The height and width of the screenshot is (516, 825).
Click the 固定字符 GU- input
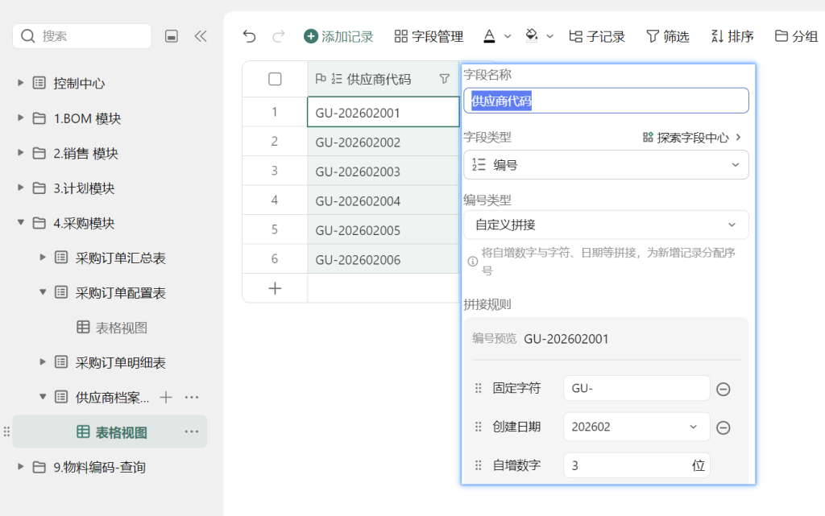636,388
